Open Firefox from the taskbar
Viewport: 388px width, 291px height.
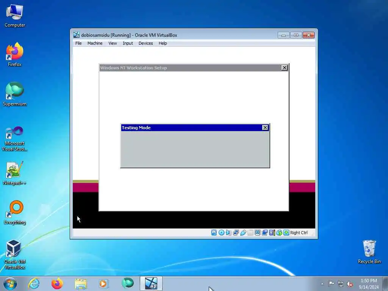57,283
